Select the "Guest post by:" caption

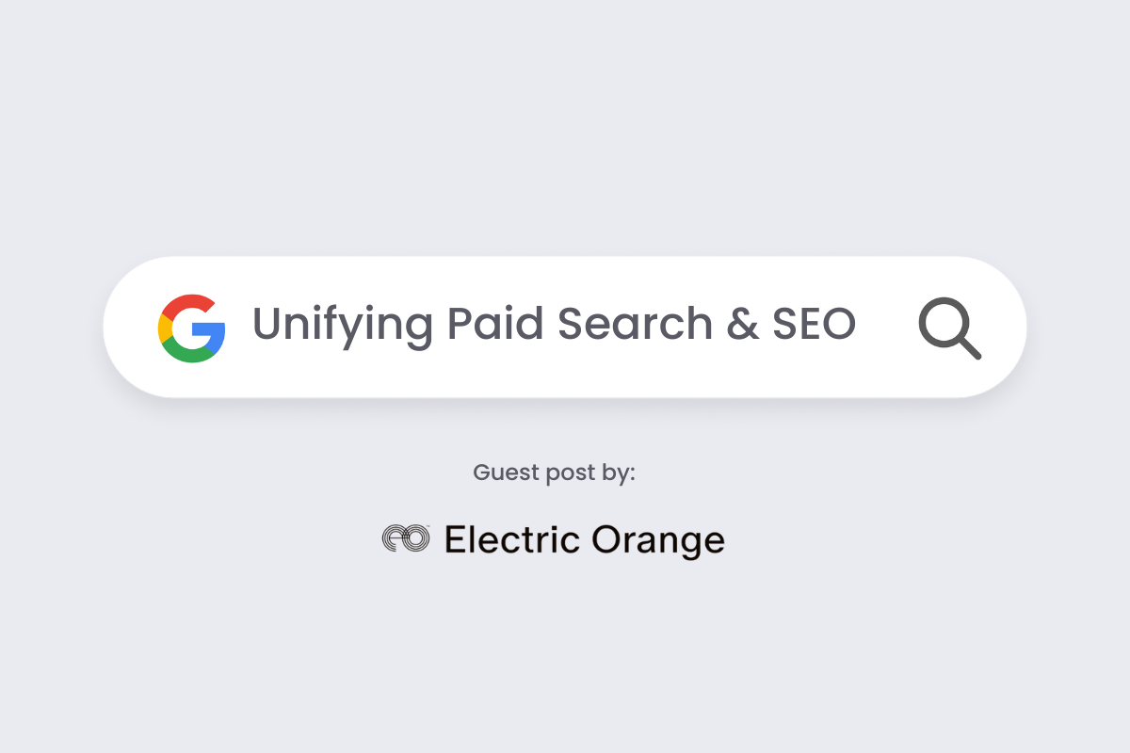click(x=554, y=473)
